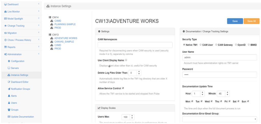The height and width of the screenshot is (124, 261).
Task: Go to the Update Documentation page
Action: tap(22, 117)
